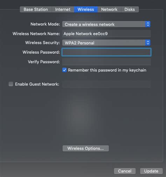Enable the Guest Network checkbox
166x177 pixels.
[x=11, y=84]
